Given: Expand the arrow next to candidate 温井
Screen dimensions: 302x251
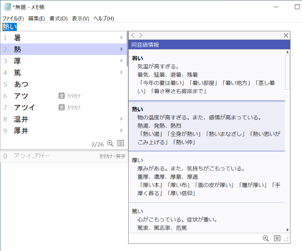Looking at the screenshot, I should click(122, 119).
